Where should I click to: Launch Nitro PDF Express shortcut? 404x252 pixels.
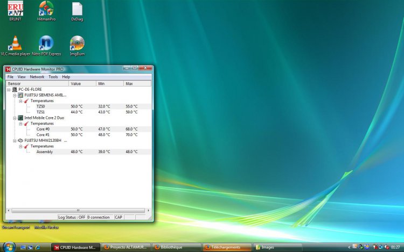point(46,46)
